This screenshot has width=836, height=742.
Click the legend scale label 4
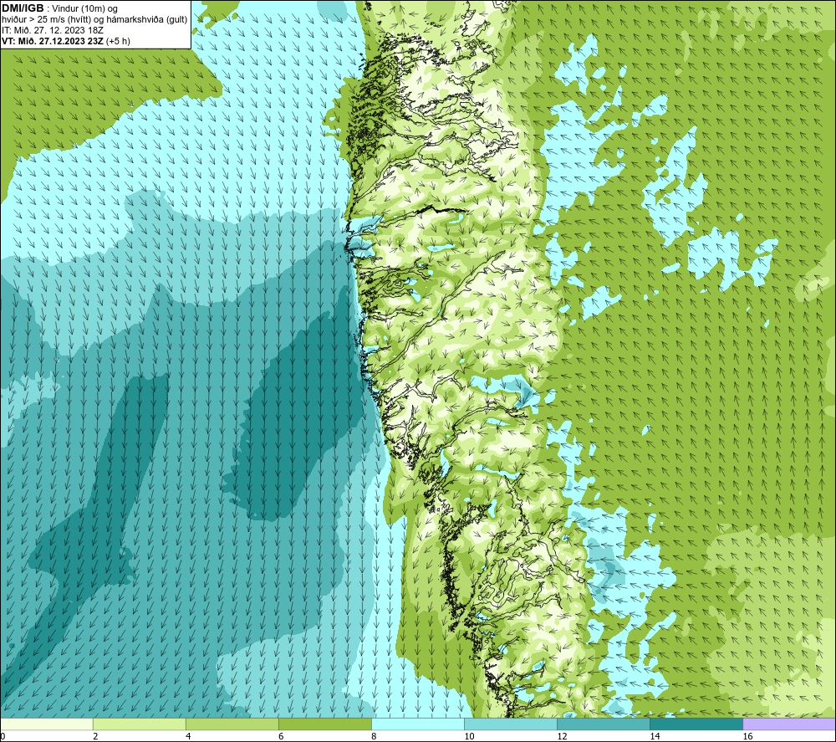(x=188, y=736)
